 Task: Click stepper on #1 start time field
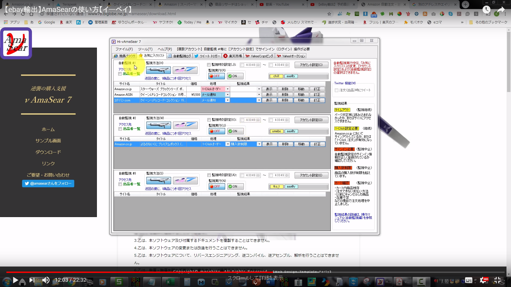258,65
